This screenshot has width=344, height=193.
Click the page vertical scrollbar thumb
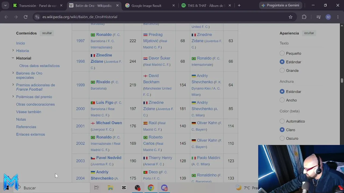click(x=342, y=80)
